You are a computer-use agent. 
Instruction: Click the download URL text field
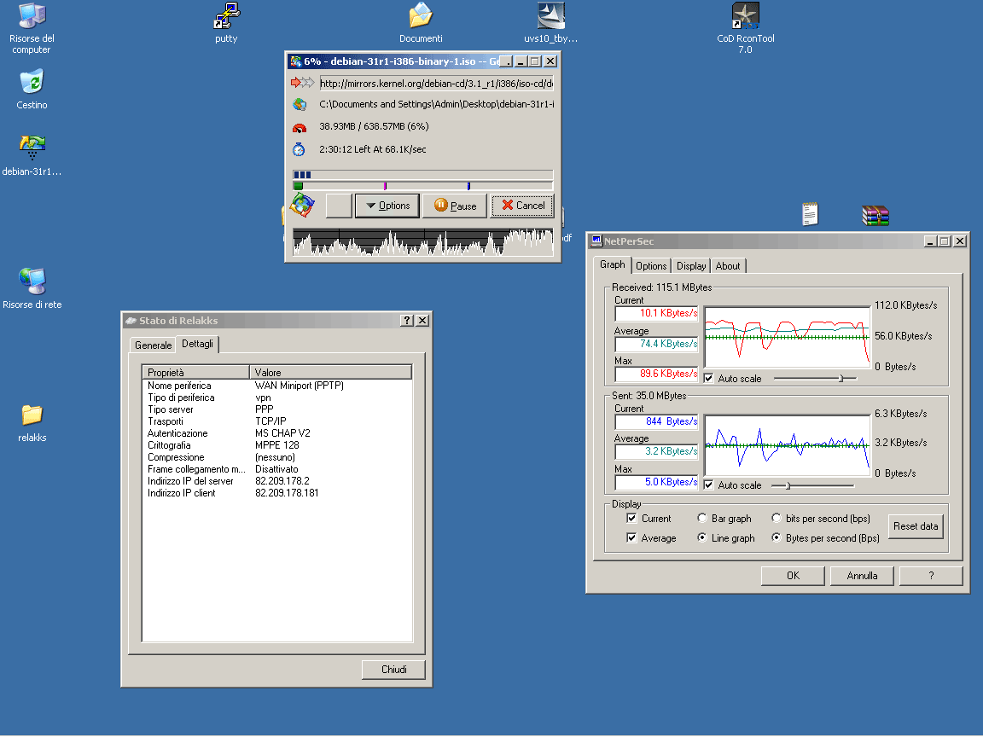tap(436, 83)
